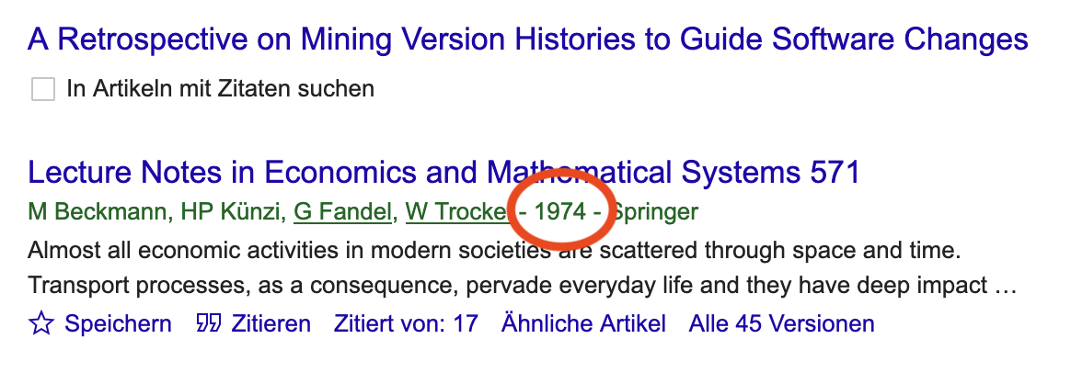1071x384 pixels.
Task: Show 'Ähnliche Artikel' for this result
Action: 583,323
